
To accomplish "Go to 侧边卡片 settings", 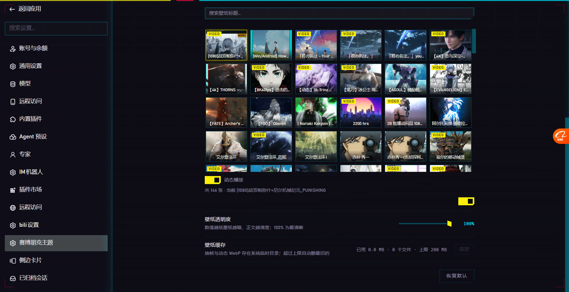I will click(x=56, y=260).
